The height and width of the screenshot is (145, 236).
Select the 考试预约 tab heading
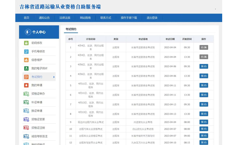[71, 29]
